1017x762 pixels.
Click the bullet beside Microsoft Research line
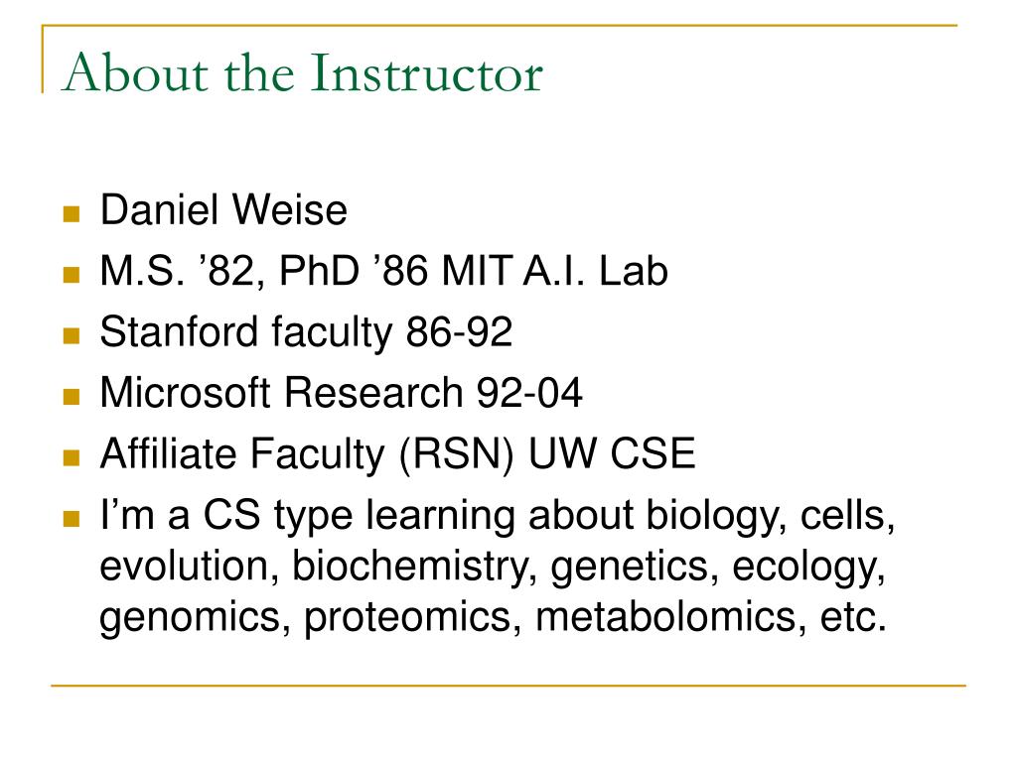[x=72, y=397]
